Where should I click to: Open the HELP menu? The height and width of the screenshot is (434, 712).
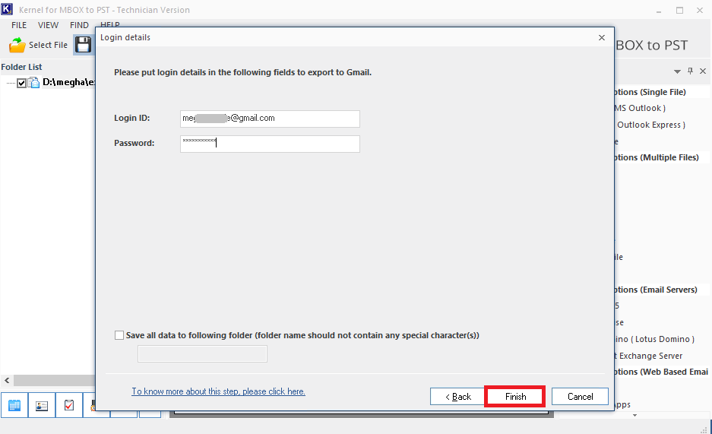pos(110,24)
